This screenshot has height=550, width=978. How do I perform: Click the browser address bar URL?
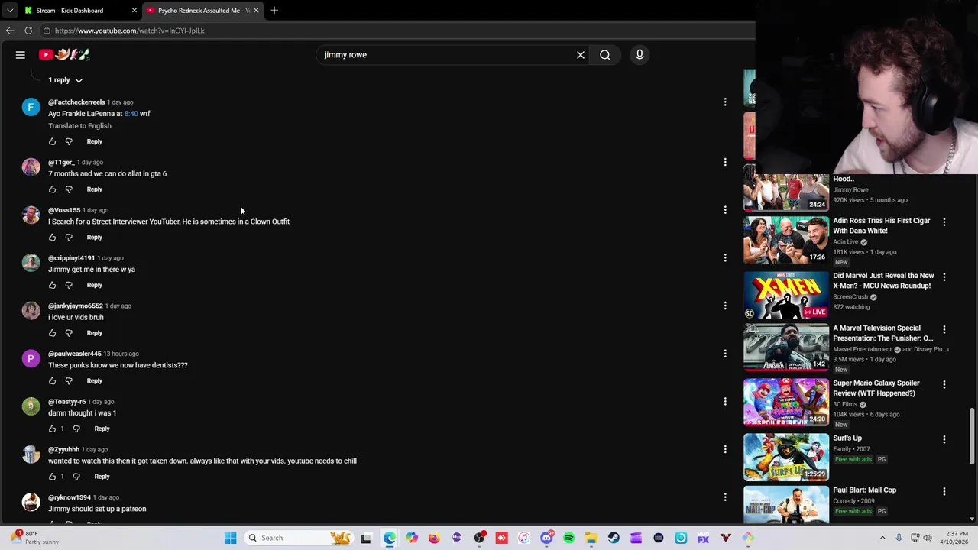pyautogui.click(x=129, y=31)
